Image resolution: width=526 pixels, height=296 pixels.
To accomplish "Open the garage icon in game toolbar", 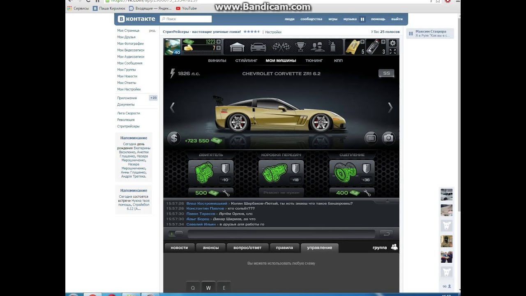I will 237,47.
